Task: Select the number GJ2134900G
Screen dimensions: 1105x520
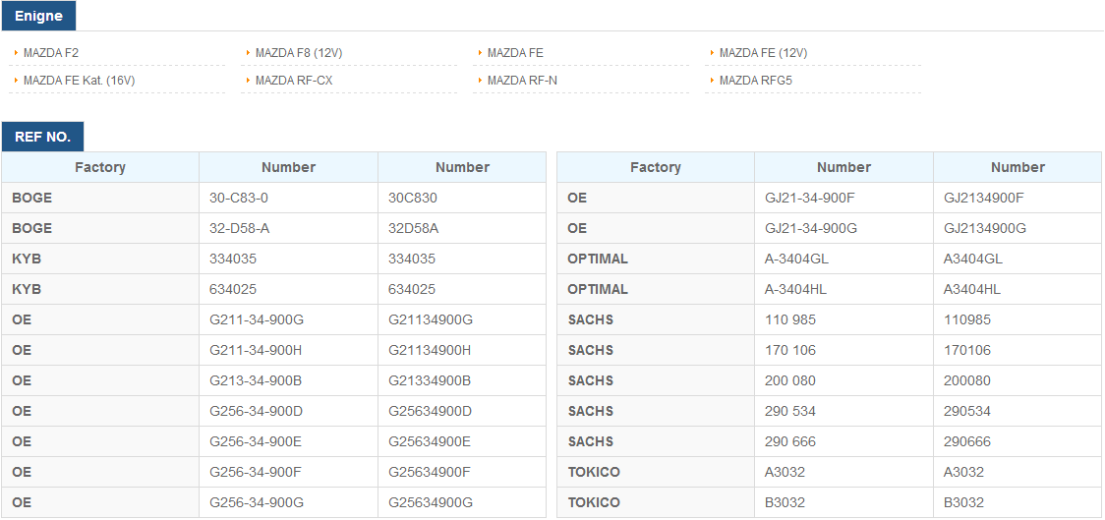Action: pos(985,228)
